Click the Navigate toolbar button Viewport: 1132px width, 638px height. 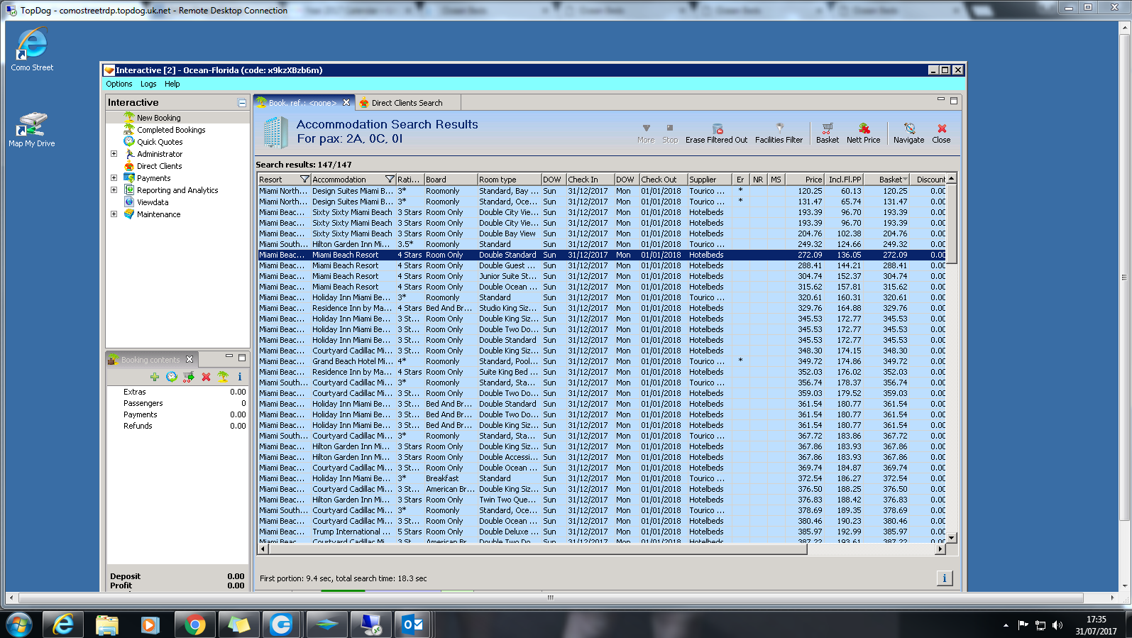click(x=908, y=133)
